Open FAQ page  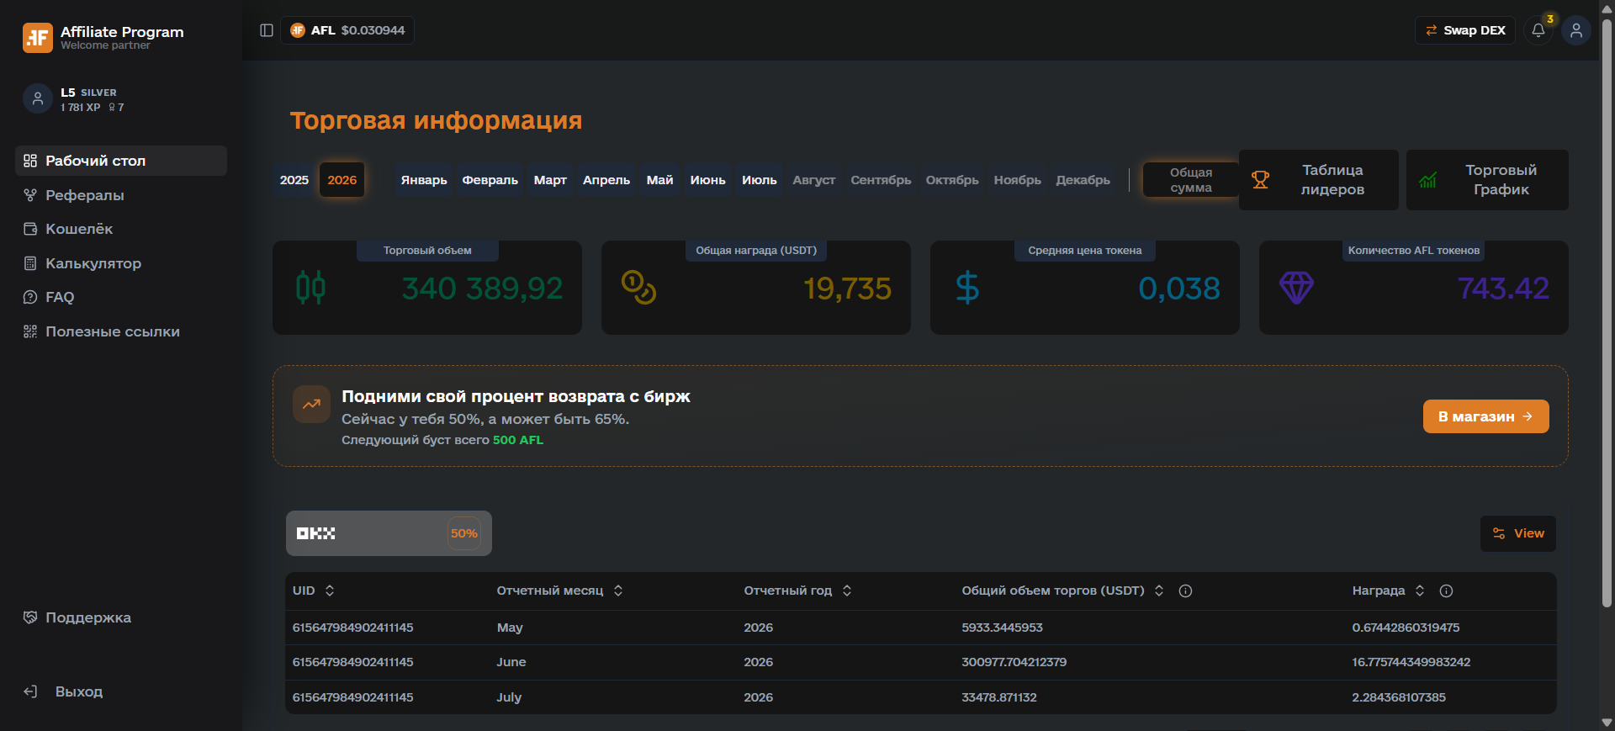click(121, 297)
